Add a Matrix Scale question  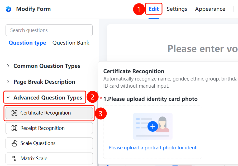coord(49,158)
